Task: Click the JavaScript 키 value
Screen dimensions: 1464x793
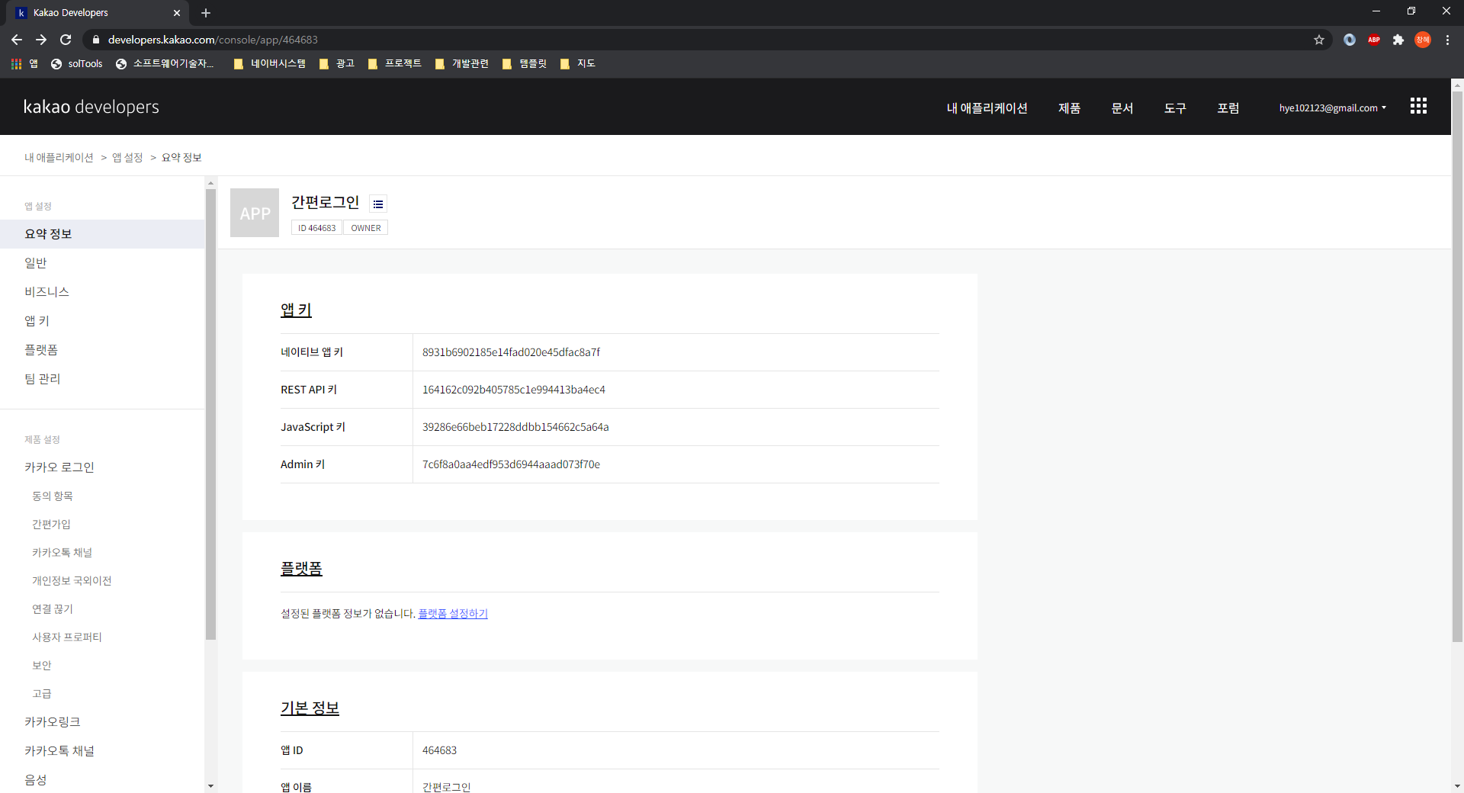Action: (x=515, y=427)
